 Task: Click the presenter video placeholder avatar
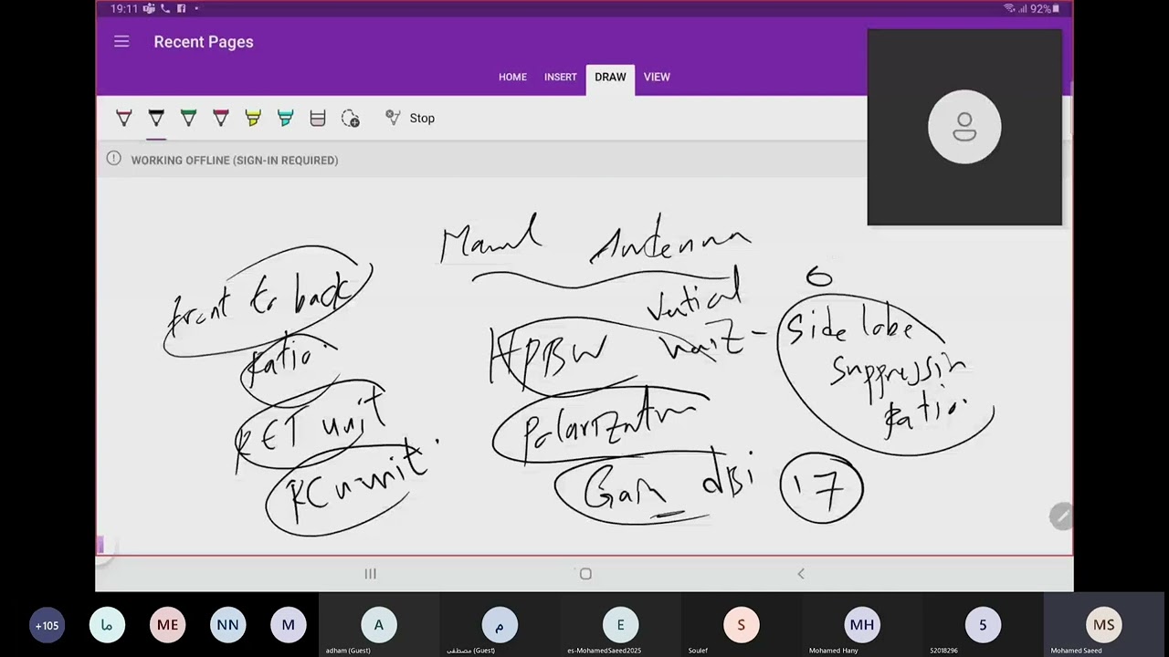(x=964, y=127)
